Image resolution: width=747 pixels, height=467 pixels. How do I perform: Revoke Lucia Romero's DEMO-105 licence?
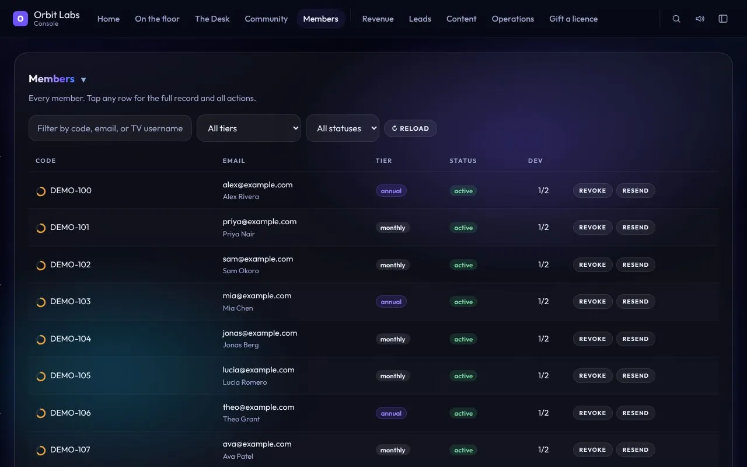click(x=592, y=376)
